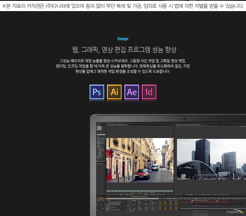The height and width of the screenshot is (216, 246).
Task: Click the gray thumbnail in Project panel
Action: 99,128
